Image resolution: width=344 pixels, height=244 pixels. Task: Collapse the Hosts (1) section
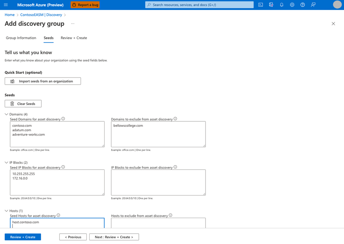click(5, 211)
